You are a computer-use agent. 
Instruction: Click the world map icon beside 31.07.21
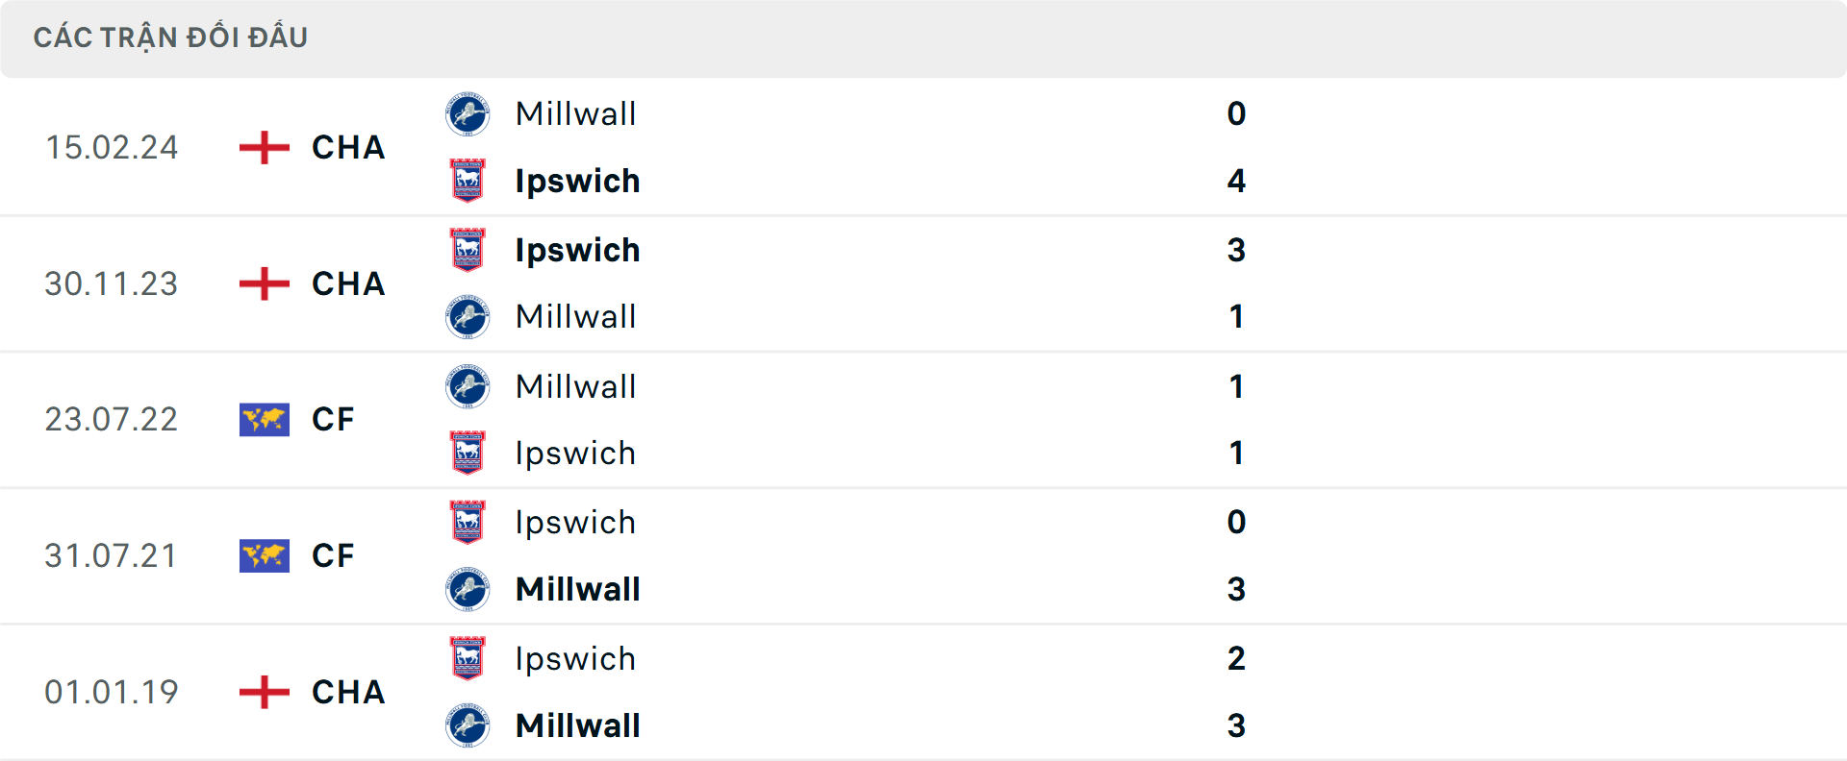(264, 555)
